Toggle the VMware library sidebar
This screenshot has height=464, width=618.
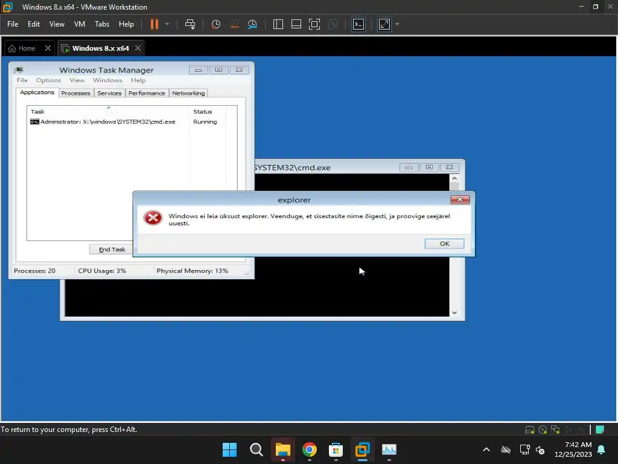click(x=278, y=24)
